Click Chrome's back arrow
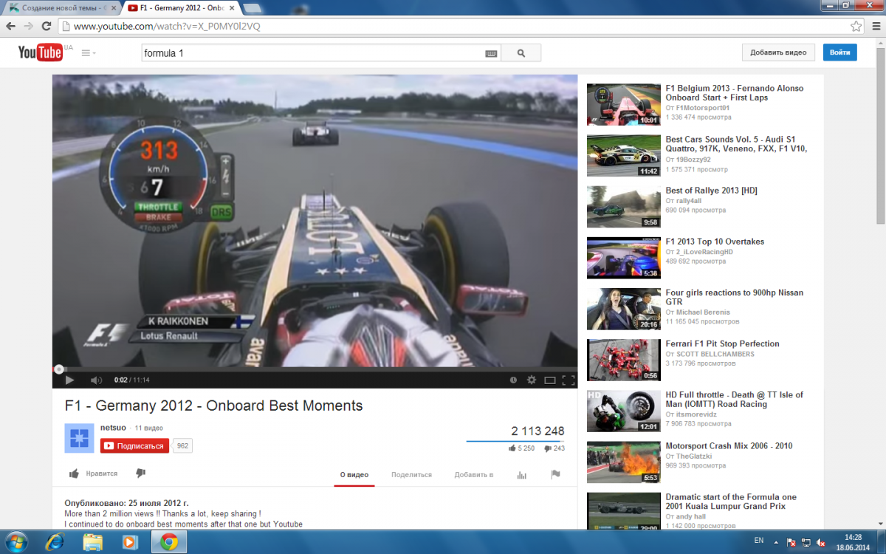This screenshot has width=886, height=554. click(x=11, y=26)
